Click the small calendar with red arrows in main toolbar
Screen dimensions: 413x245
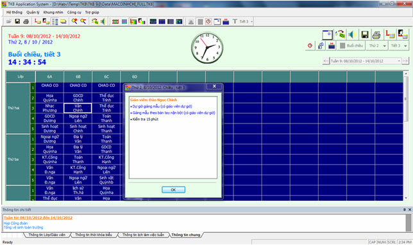pyautogui.click(x=226, y=22)
